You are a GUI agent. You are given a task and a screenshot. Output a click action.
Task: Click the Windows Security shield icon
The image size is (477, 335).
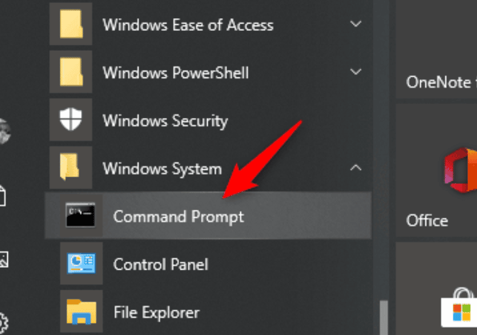pyautogui.click(x=71, y=120)
